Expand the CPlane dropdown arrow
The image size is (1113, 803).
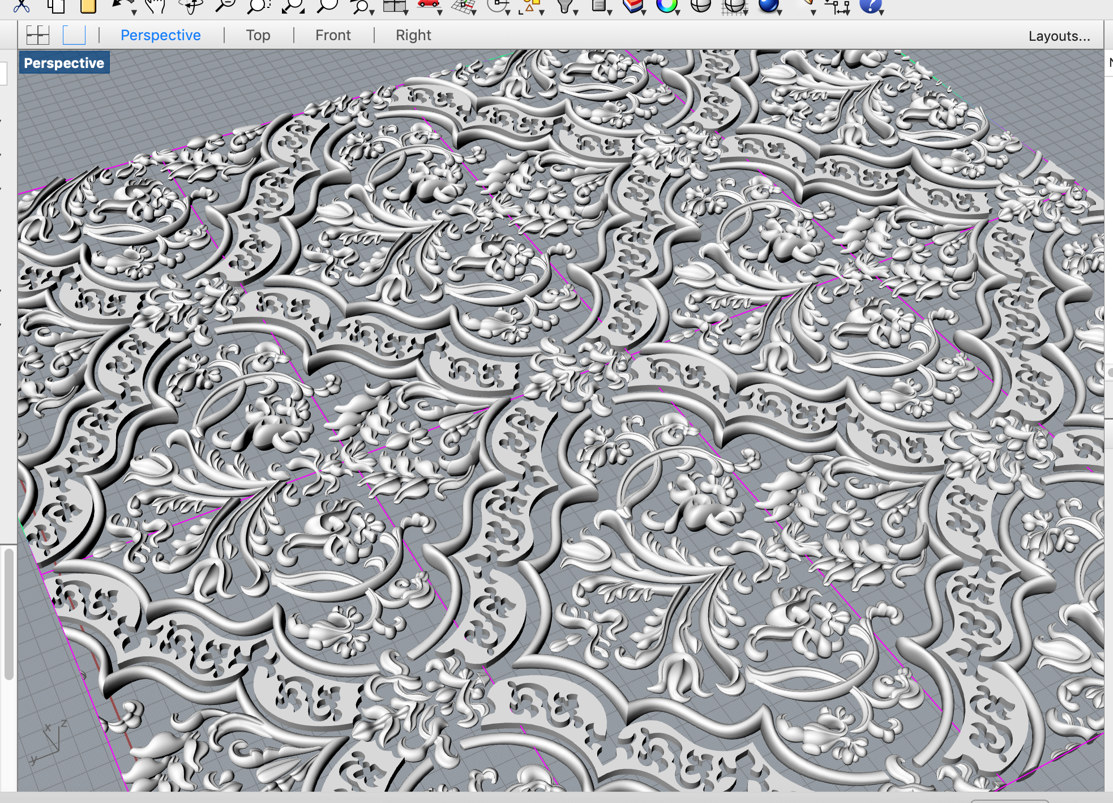tap(473, 12)
